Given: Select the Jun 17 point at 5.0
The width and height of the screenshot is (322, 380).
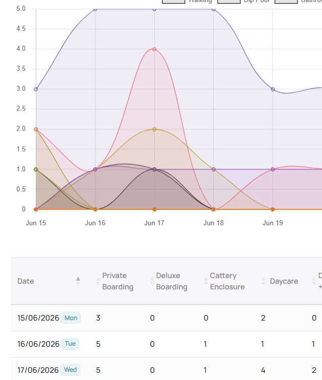Looking at the screenshot, I should coord(154,9).
